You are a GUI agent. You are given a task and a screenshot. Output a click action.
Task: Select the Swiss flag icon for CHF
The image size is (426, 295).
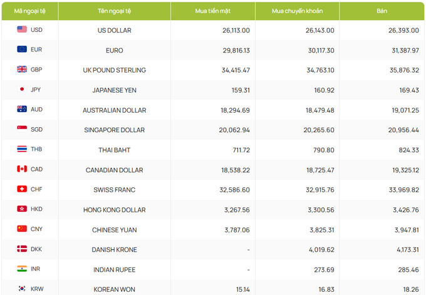point(22,189)
